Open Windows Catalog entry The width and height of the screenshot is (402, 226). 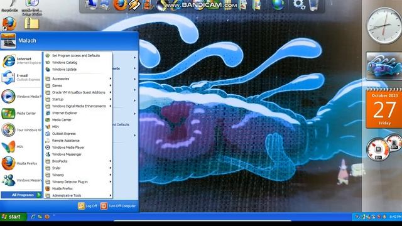click(78, 63)
